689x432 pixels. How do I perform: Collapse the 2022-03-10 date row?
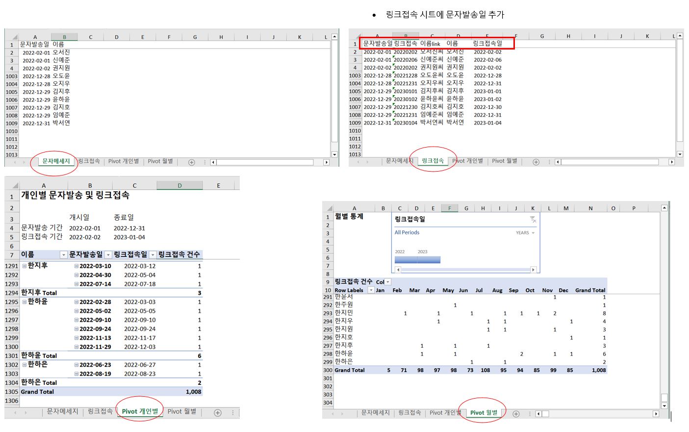[77, 266]
